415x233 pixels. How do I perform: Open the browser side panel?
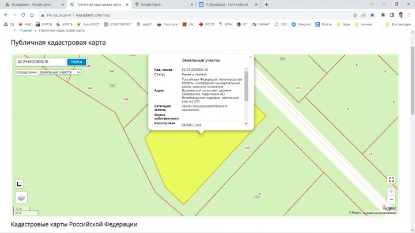tap(392, 15)
